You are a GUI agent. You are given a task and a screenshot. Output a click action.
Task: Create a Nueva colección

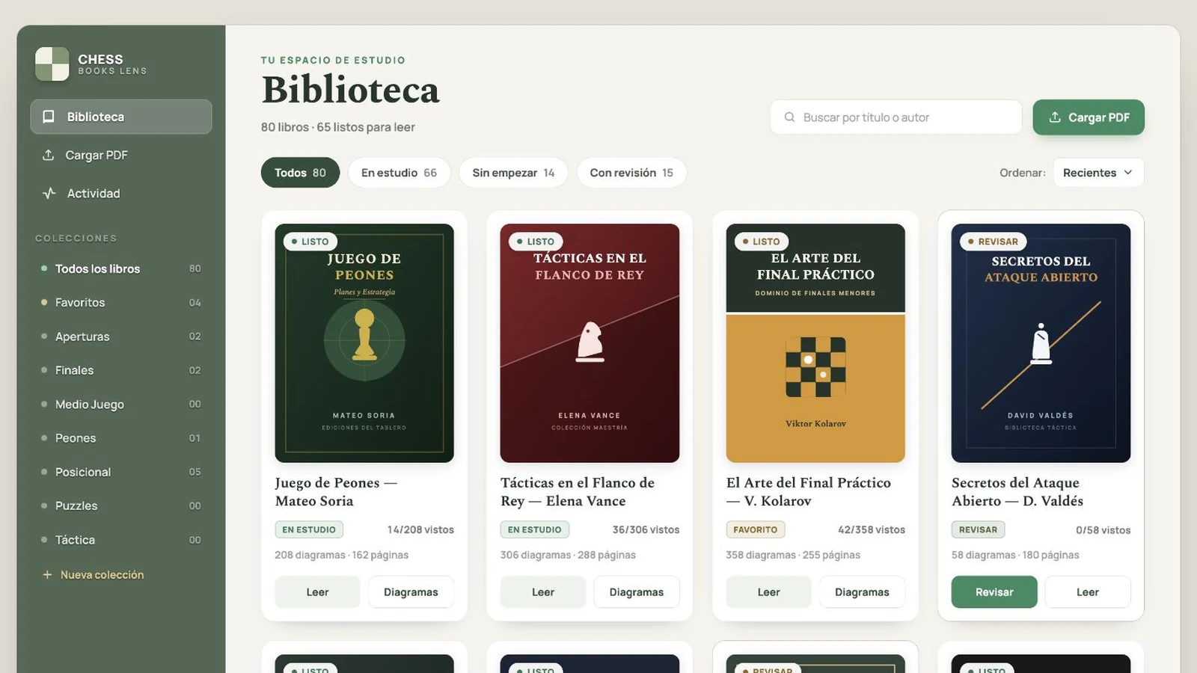tap(94, 574)
